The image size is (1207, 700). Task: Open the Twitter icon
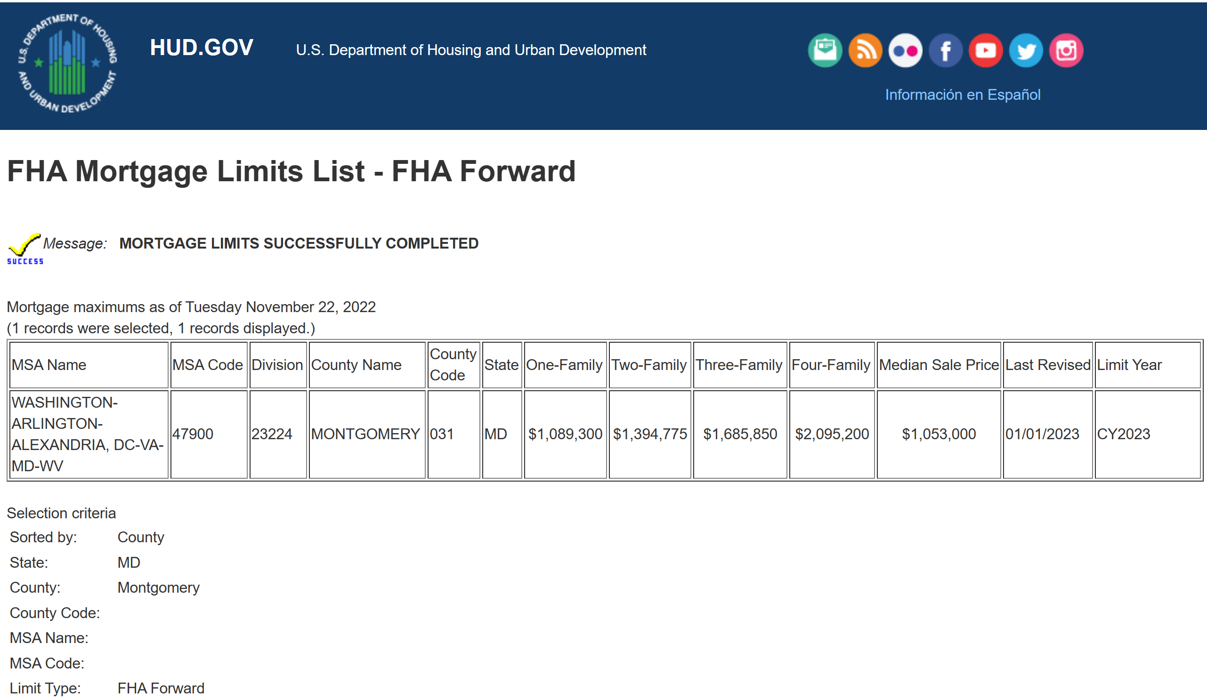[1026, 50]
